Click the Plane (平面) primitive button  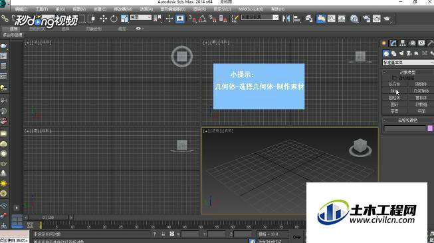[x=421, y=111]
